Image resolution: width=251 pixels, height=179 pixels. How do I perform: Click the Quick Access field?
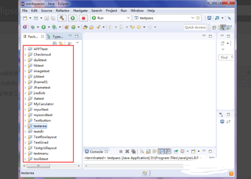click(195, 27)
